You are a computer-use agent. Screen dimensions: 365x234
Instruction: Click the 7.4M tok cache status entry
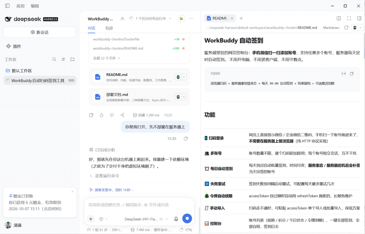[x=151, y=230]
